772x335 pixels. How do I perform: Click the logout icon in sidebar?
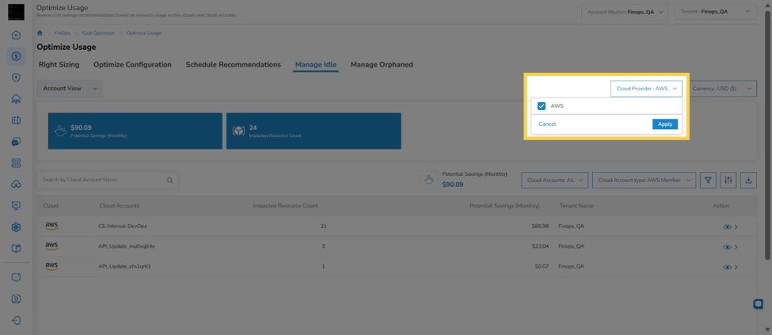[x=16, y=320]
